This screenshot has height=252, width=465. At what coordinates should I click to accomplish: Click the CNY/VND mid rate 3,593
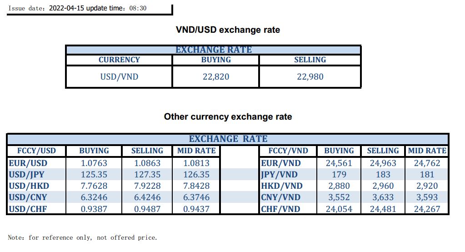pos(427,197)
